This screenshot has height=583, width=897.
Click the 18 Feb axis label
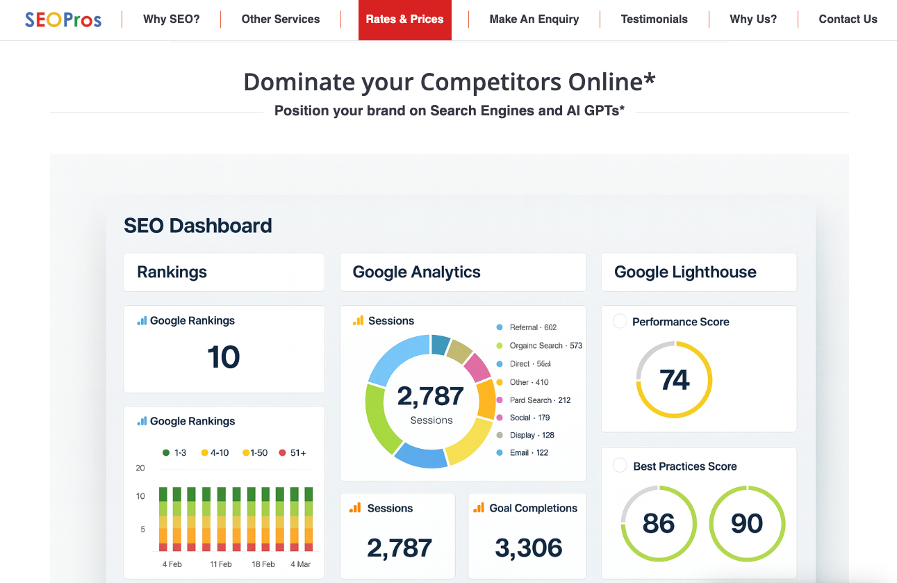pyautogui.click(x=263, y=564)
